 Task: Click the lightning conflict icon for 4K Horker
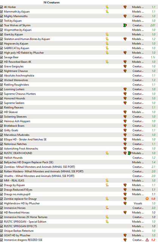pos(107,7)
